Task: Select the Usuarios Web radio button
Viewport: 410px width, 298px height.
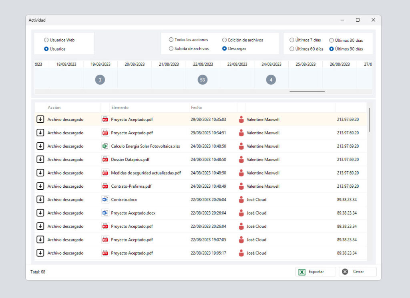Action: coord(46,40)
